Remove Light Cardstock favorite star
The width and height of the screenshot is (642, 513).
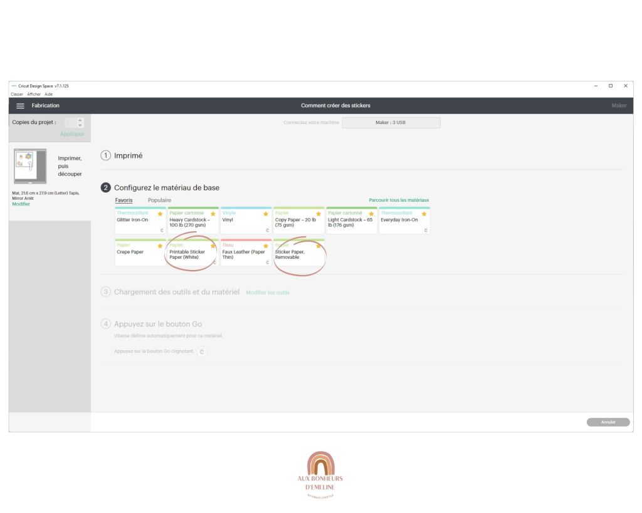371,214
